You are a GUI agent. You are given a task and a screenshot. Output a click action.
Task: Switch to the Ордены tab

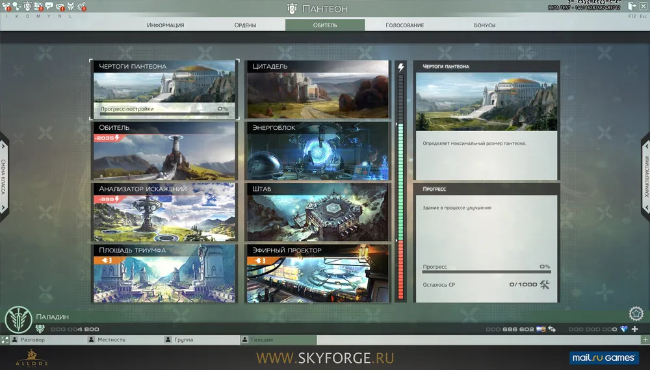(245, 25)
